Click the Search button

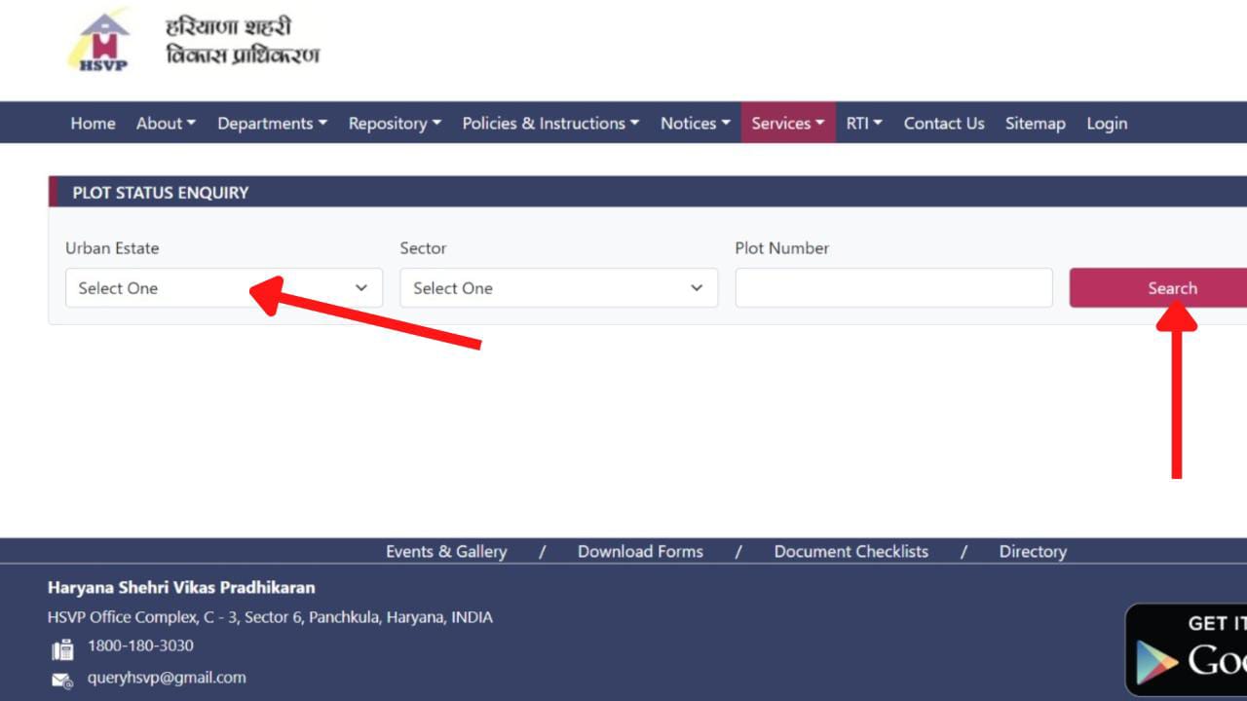click(1171, 287)
